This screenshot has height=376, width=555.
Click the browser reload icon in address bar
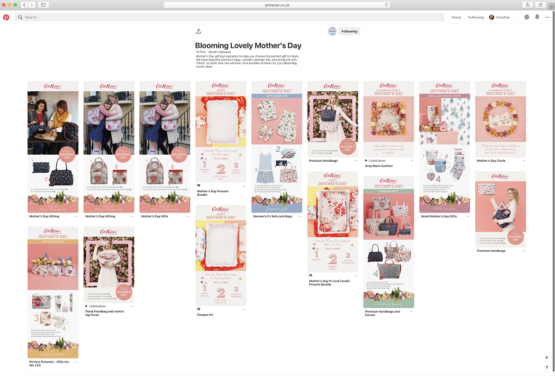pyautogui.click(x=386, y=5)
